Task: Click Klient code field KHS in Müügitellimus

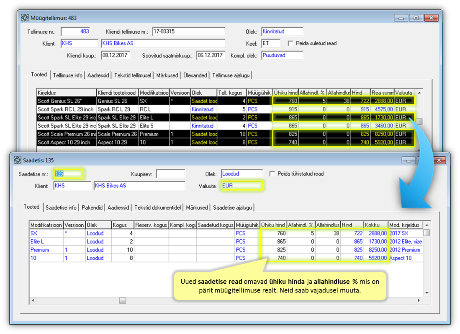Action: 80,44
